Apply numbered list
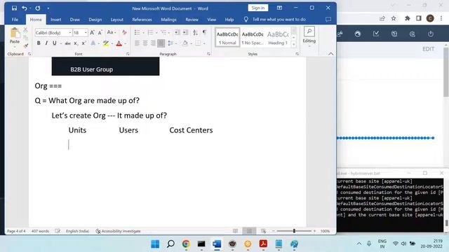 (x=150, y=33)
